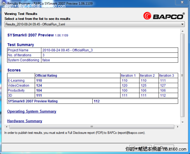
Task: Click the Official Rating column header
Action: (x=46, y=76)
